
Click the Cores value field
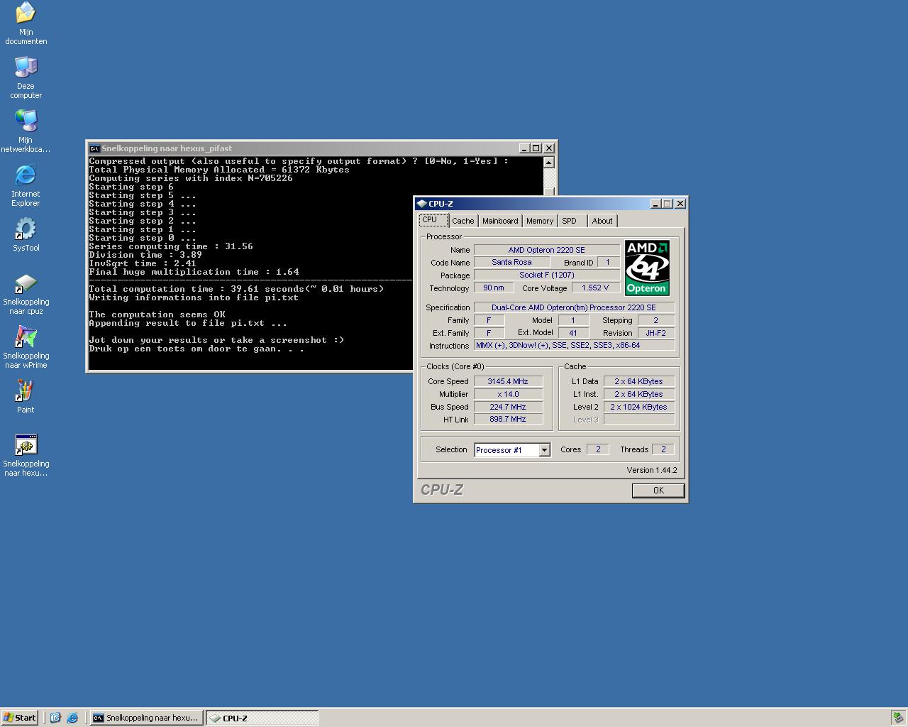point(598,449)
